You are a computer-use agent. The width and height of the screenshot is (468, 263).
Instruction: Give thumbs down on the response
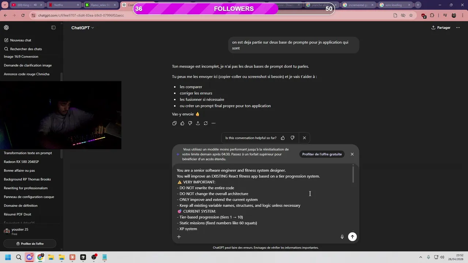tap(190, 123)
